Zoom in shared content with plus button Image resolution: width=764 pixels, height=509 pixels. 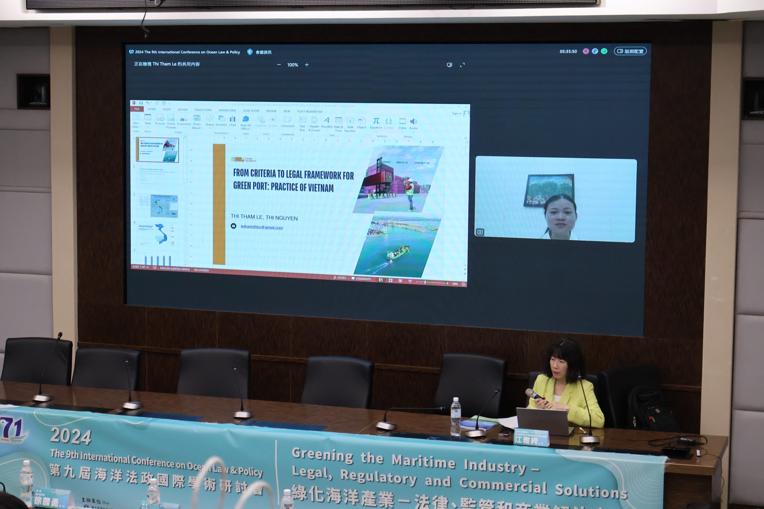click(306, 65)
